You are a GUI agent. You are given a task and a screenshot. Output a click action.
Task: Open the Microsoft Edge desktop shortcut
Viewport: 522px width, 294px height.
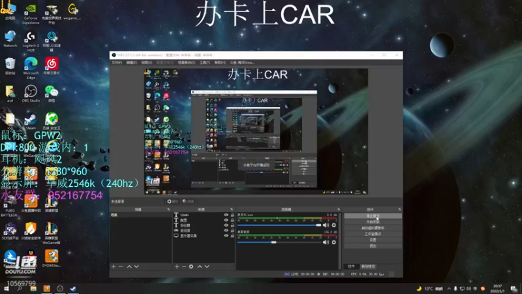click(31, 68)
